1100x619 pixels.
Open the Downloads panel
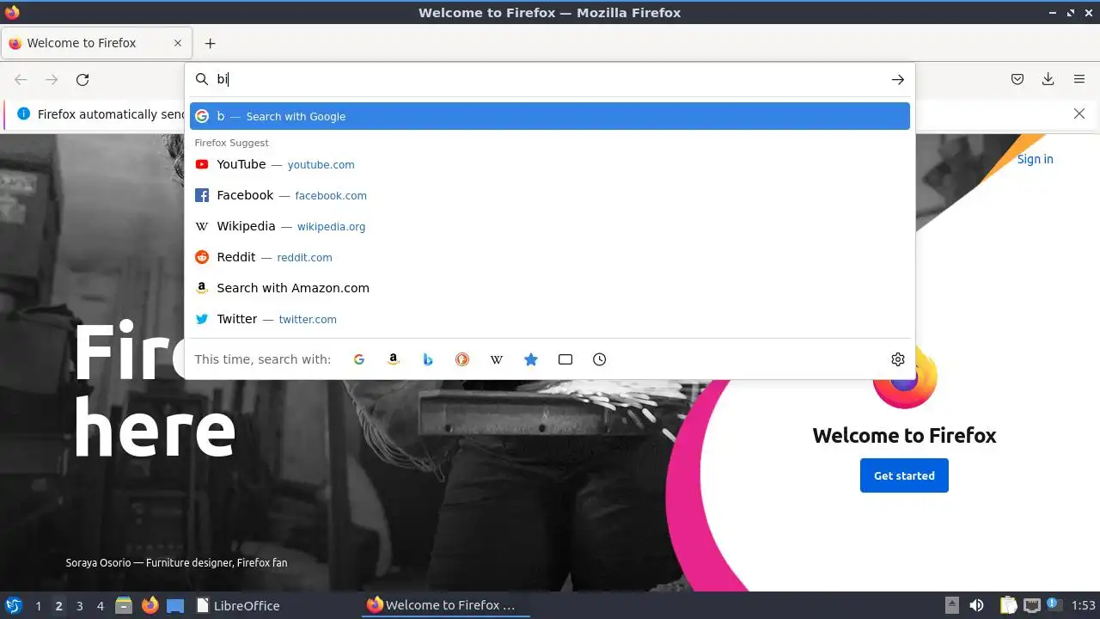[1048, 79]
